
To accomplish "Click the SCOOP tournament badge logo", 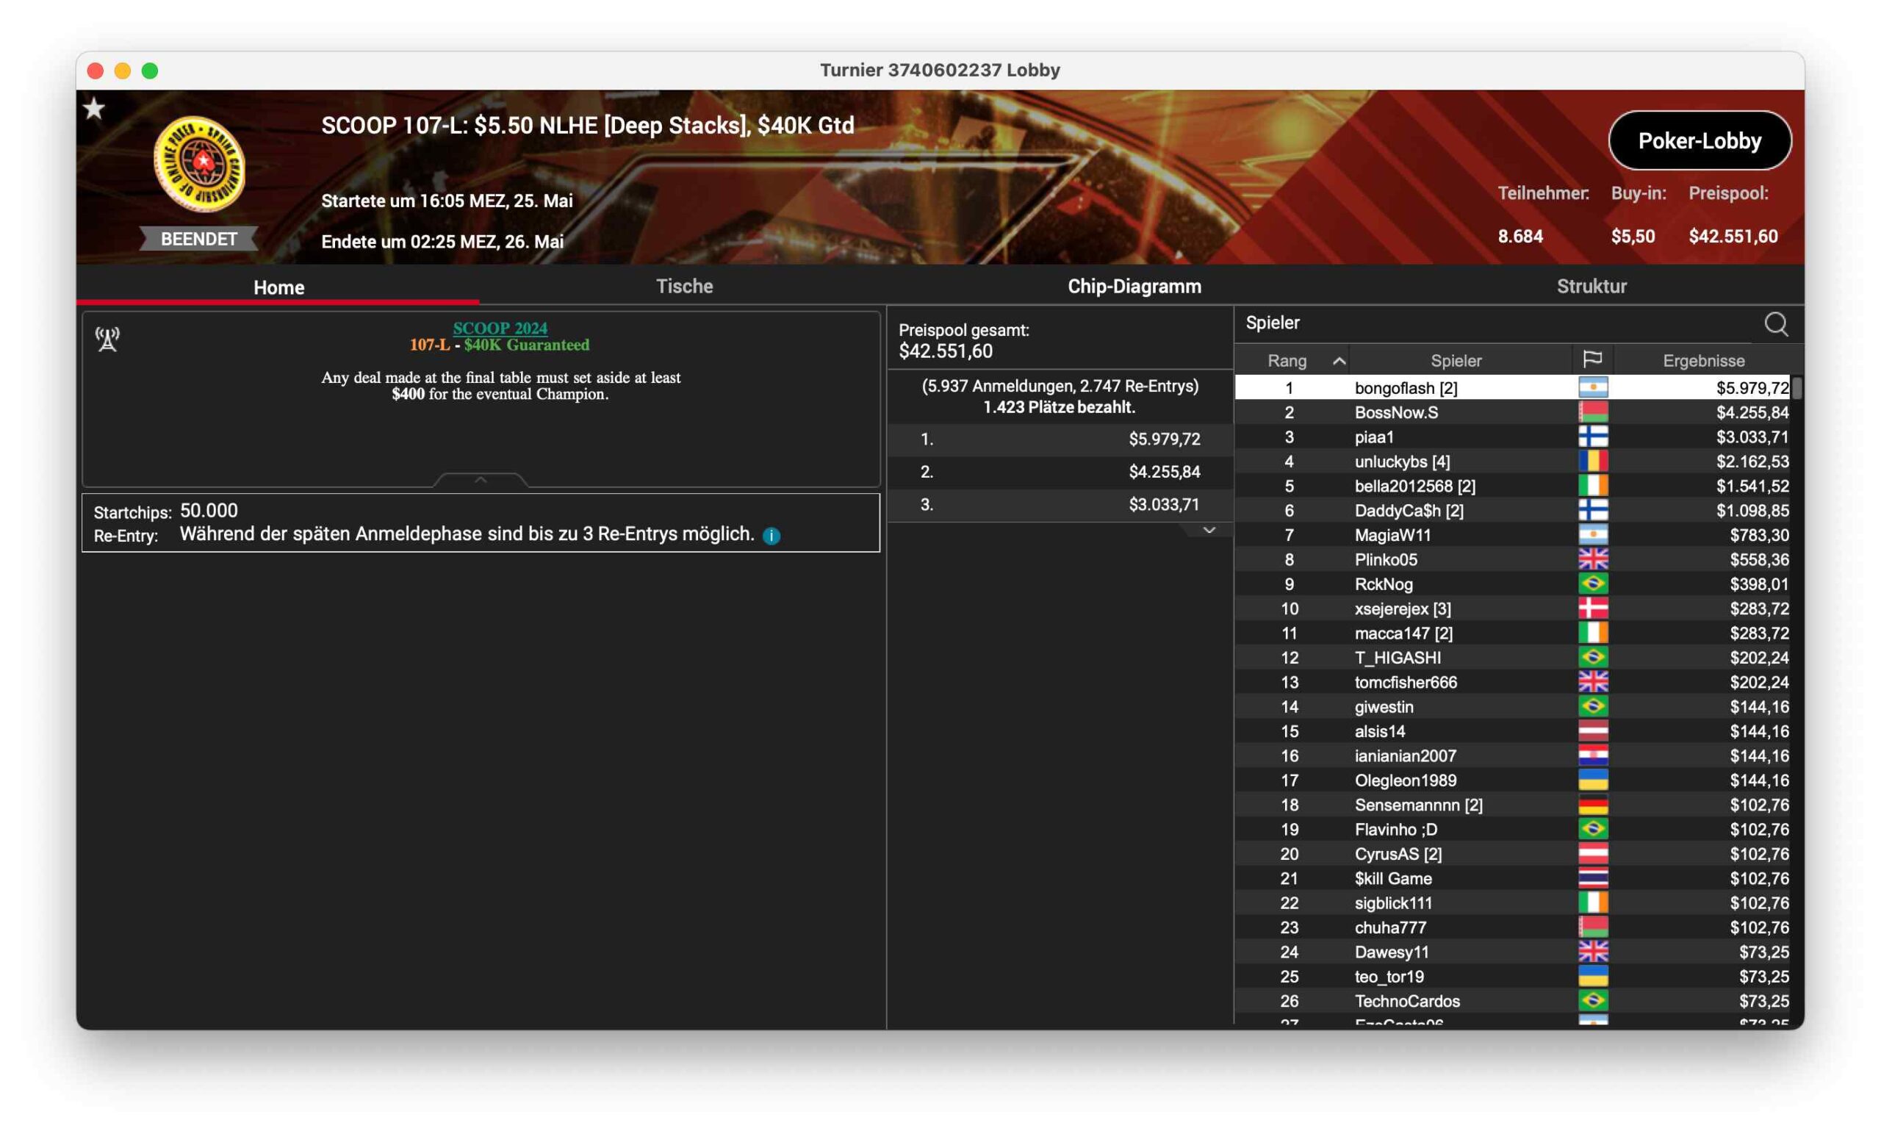I will tap(199, 163).
